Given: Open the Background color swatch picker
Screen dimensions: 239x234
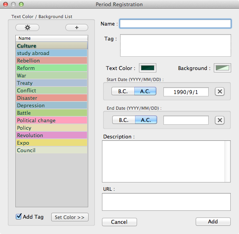Looking at the screenshot, I should point(222,68).
